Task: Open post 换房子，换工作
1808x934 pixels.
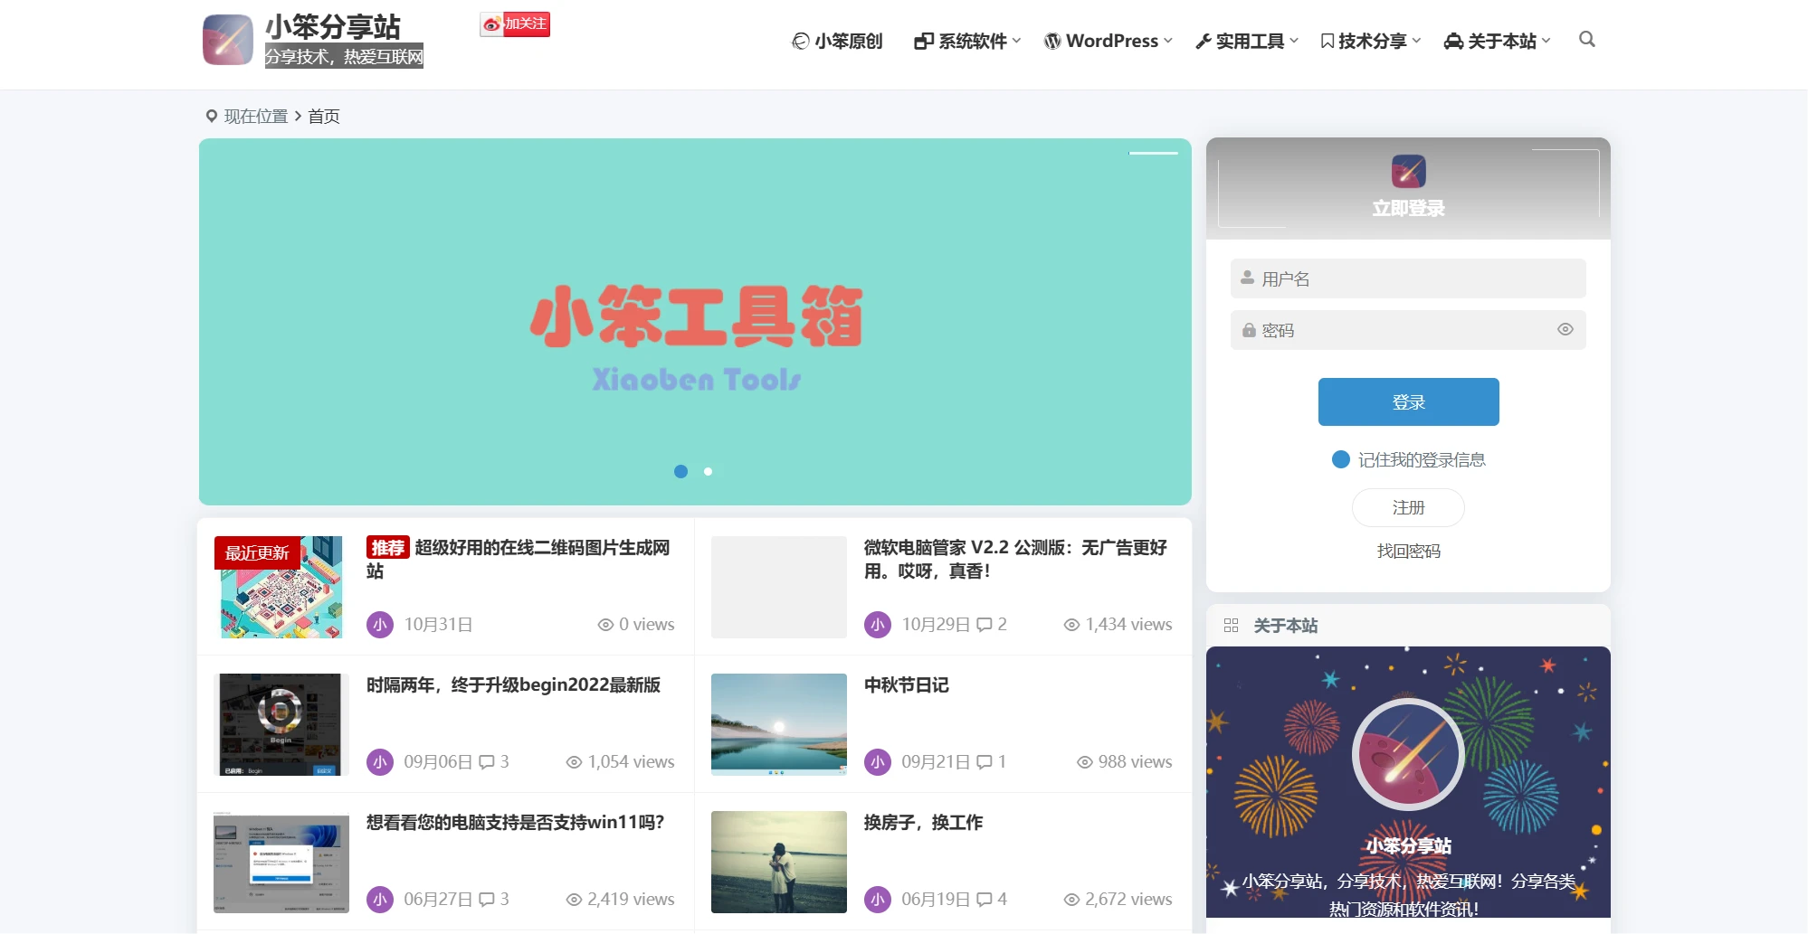Action: point(923,823)
